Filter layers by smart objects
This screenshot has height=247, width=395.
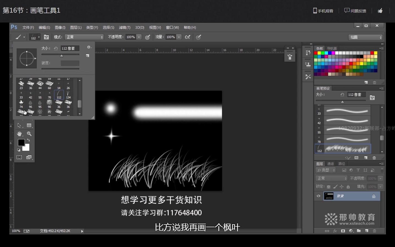coord(372,170)
